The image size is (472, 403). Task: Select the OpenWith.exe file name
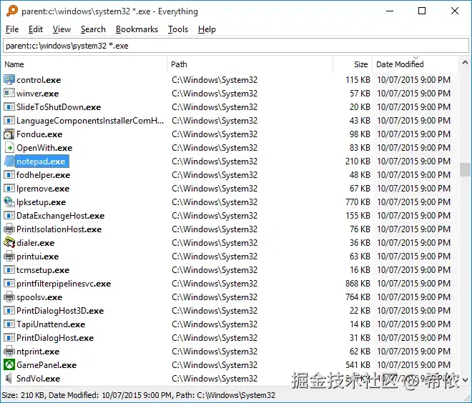click(x=44, y=148)
